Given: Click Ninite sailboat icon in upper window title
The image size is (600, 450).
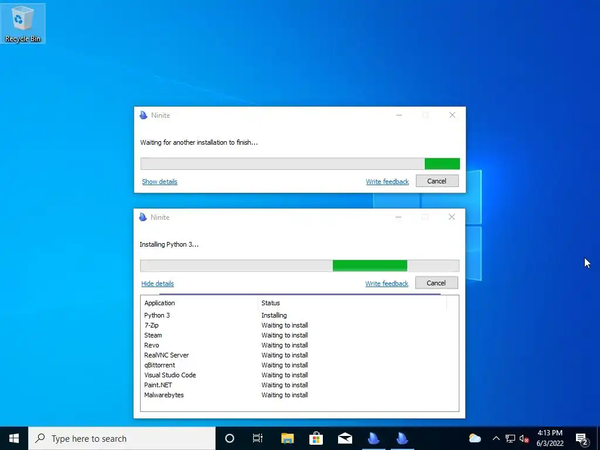Looking at the screenshot, I should (x=144, y=115).
